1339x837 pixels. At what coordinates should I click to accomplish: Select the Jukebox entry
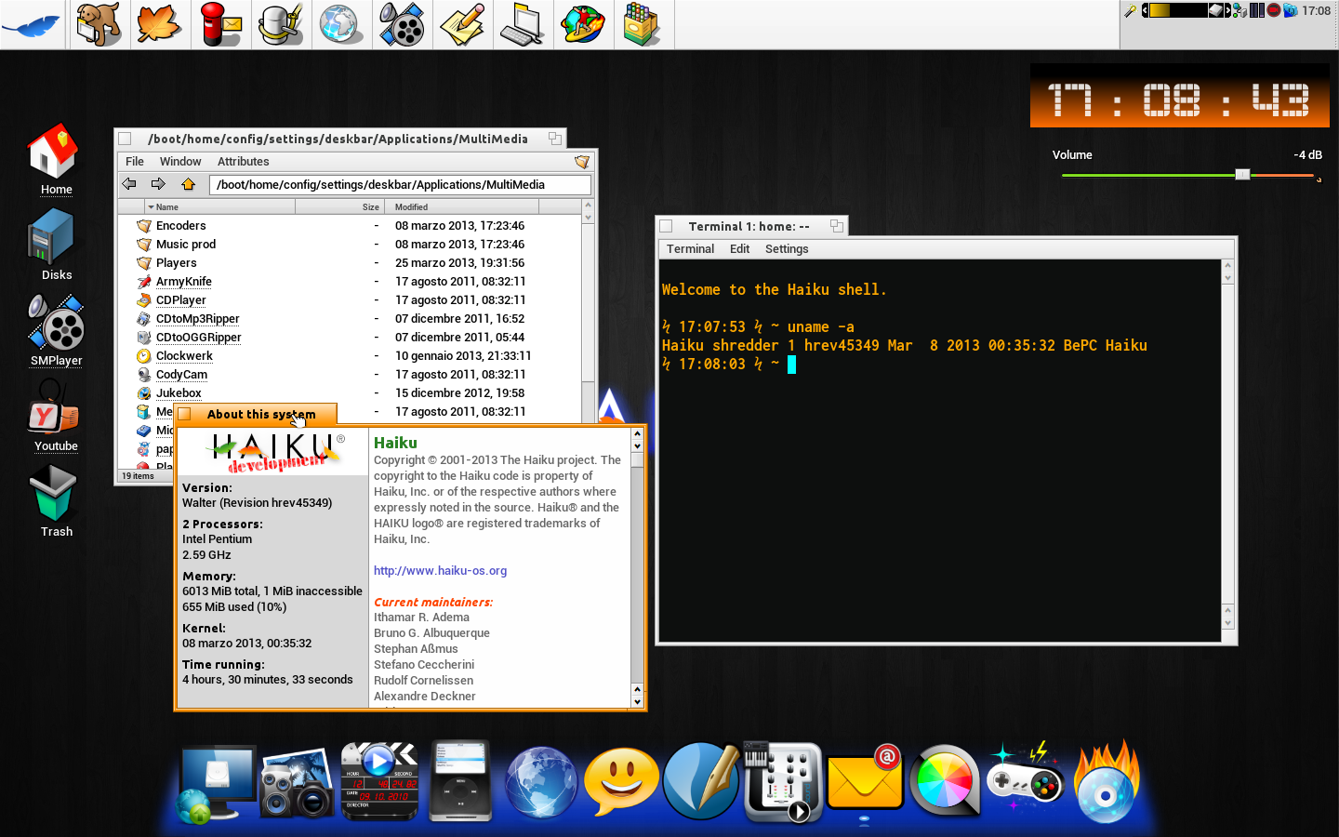[179, 393]
